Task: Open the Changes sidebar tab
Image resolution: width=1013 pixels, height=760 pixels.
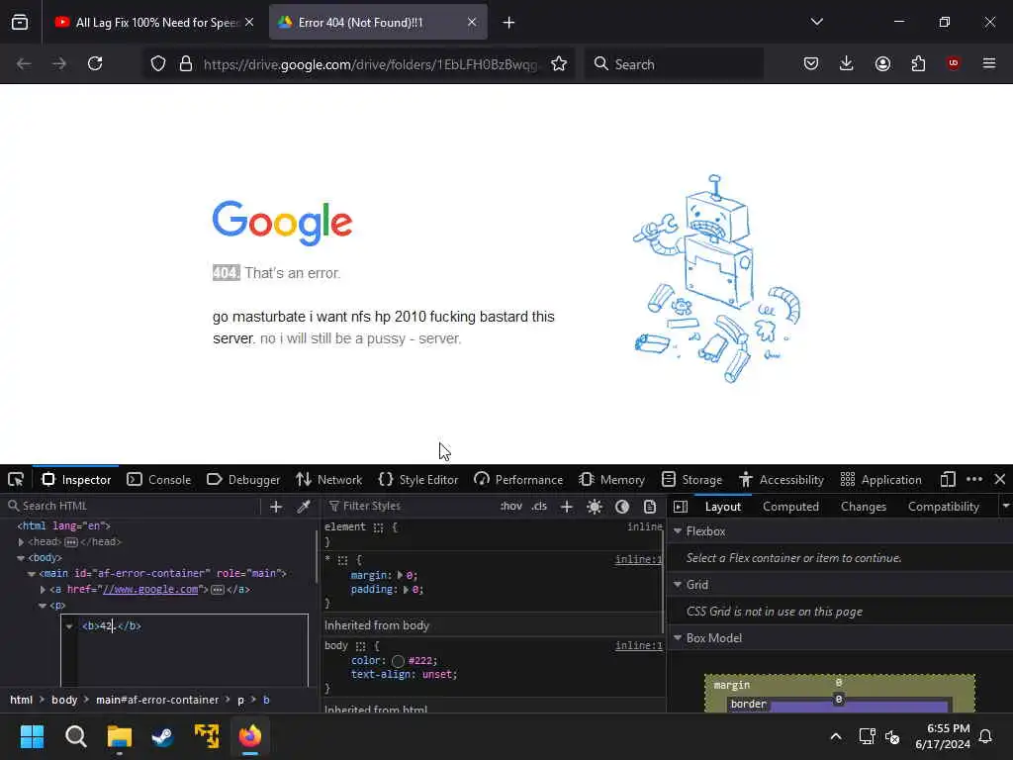Action: [863, 507]
